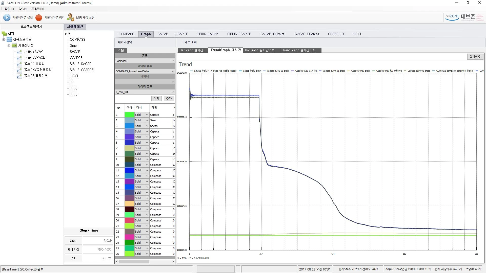Screen dimensions: 486x273
Task: Click the 시뮬레이션 정지 label
Action: coord(54,17)
